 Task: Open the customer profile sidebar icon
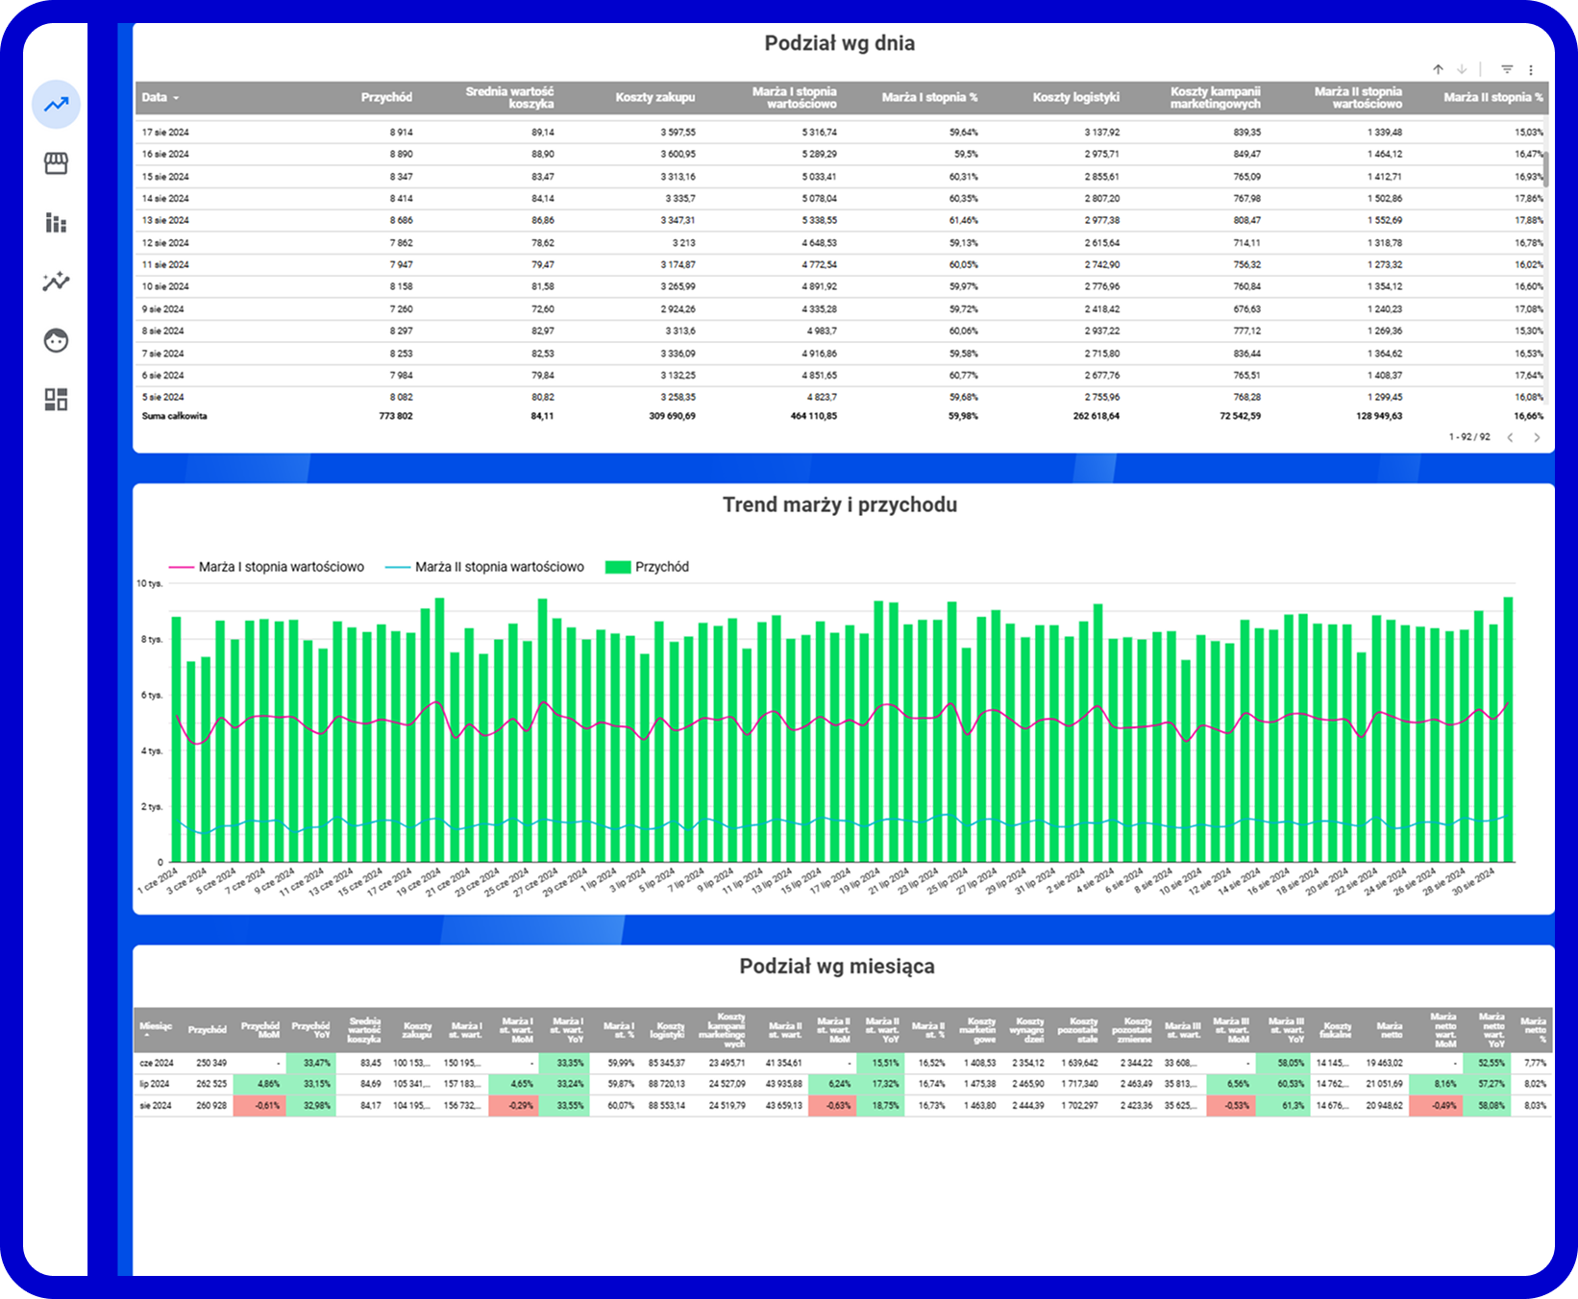pyautogui.click(x=55, y=341)
